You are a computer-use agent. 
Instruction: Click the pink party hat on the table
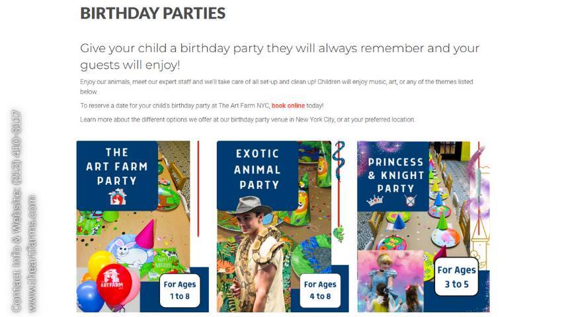point(145,234)
